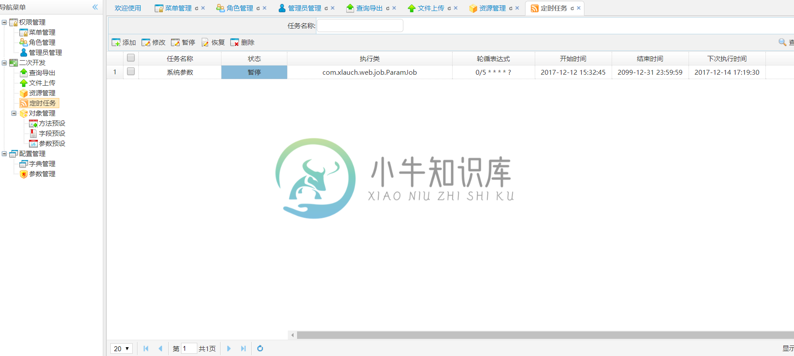The image size is (794, 356).
Task: Switch to the 管理员管理 tab
Action: point(305,8)
